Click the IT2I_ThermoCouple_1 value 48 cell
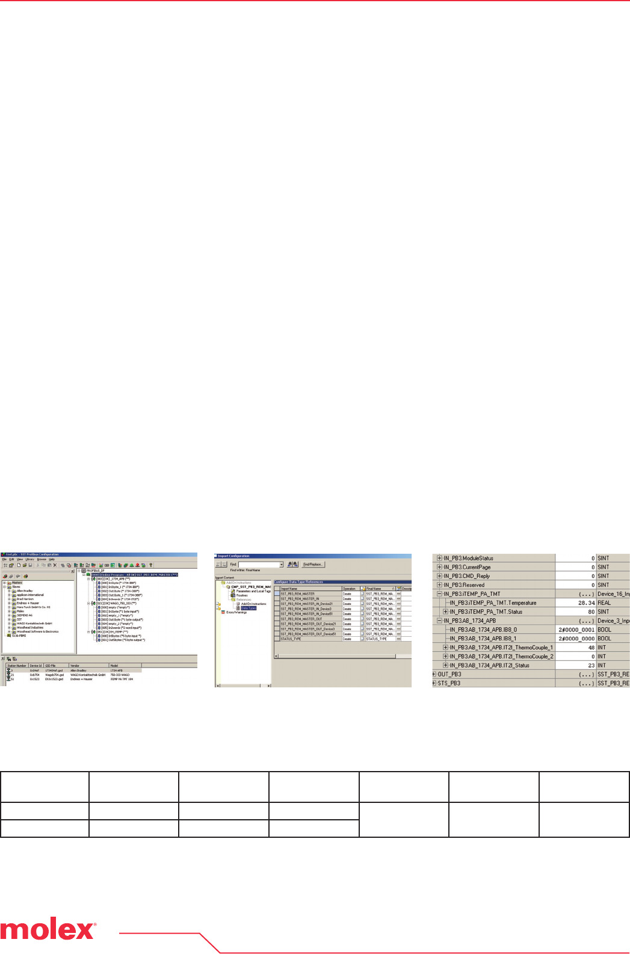 point(576,648)
